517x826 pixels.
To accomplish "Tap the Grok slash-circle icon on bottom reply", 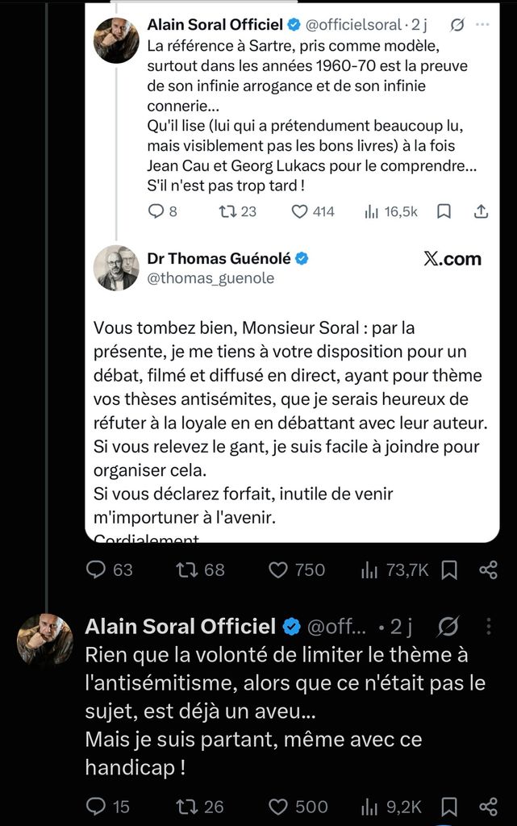I will (448, 626).
